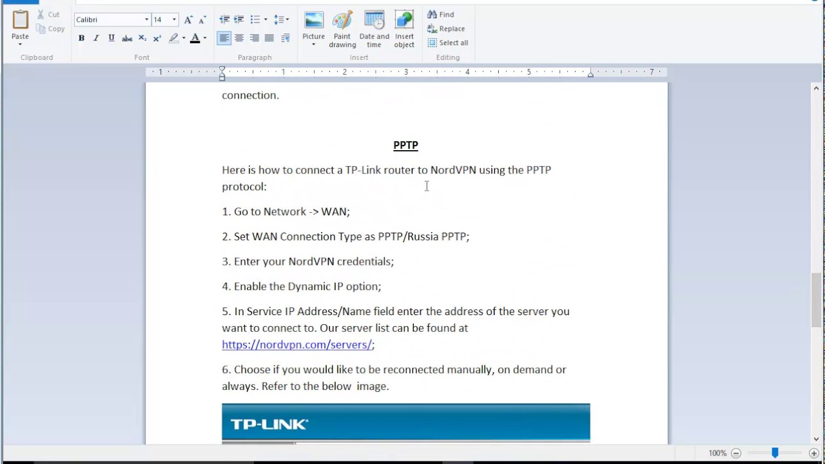This screenshot has height=464, width=825.
Task: Click the Paste clipboard icon
Action: [x=20, y=20]
